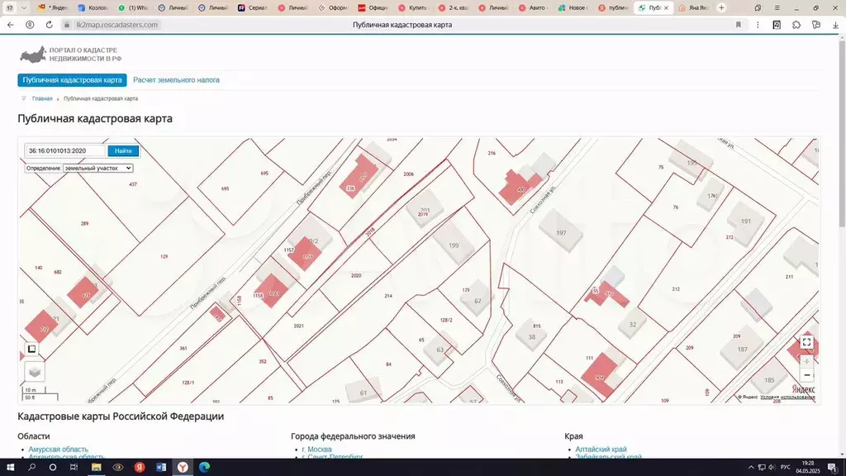Screen dimensions: 846x476
Task: Toggle fullscreen mode on the map
Action: point(806,342)
